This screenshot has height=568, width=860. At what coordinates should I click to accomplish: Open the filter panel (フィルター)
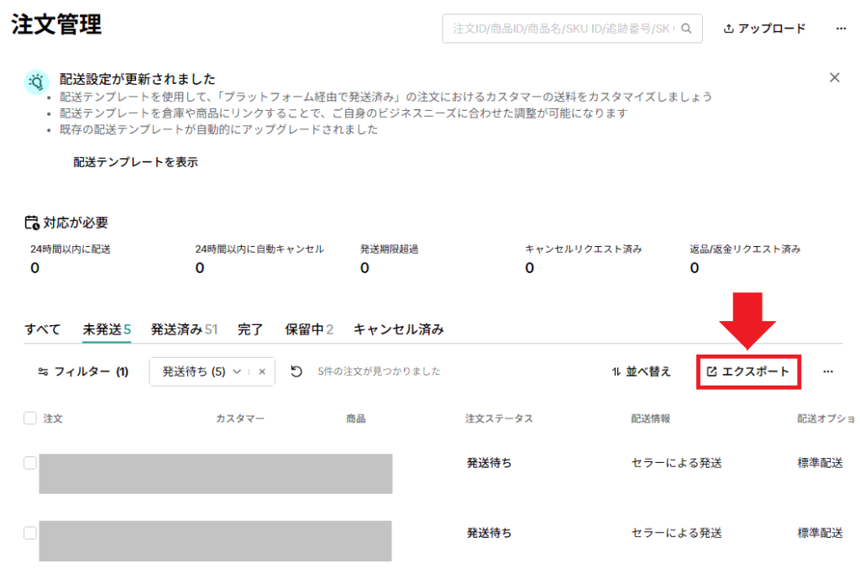click(x=83, y=371)
